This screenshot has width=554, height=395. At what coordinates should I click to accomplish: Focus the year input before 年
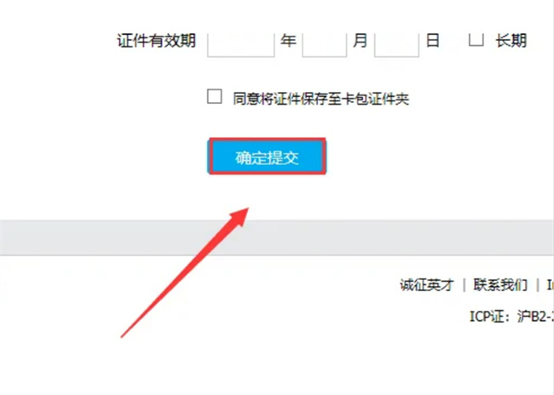point(241,44)
